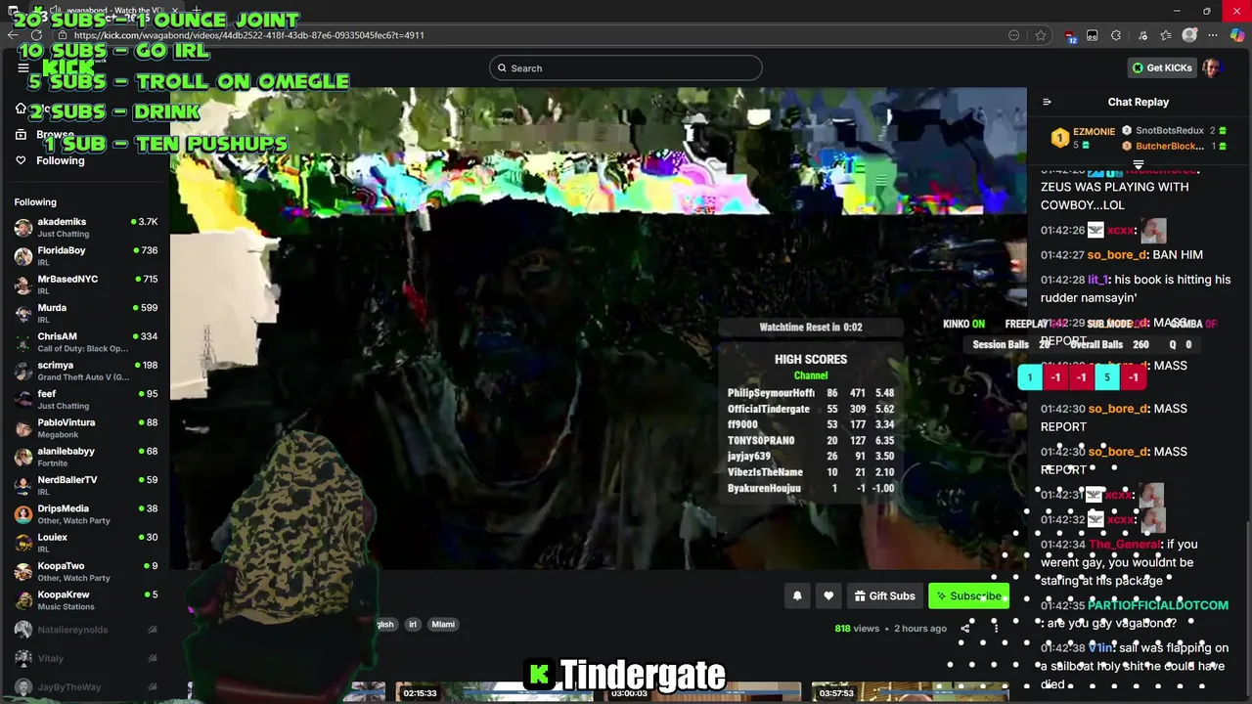Screen dimensions: 1252x704
Task: Open the hamburger sidebar menu
Action: 23,67
